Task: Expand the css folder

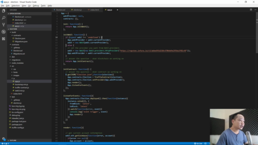Action: pyautogui.click(x=29, y=69)
